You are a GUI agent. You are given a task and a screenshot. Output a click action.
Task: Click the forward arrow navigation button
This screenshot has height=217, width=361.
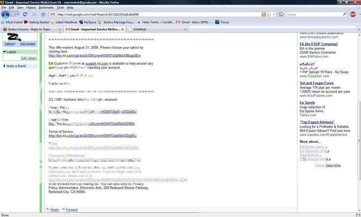(13, 14)
